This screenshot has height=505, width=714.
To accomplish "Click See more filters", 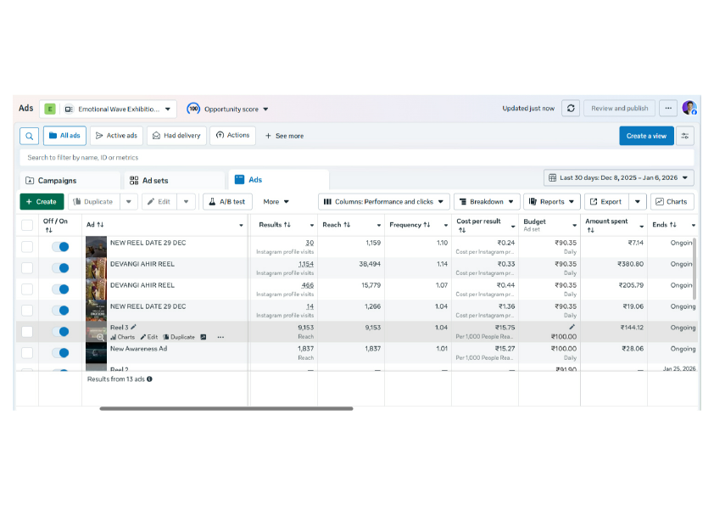I will [x=285, y=136].
